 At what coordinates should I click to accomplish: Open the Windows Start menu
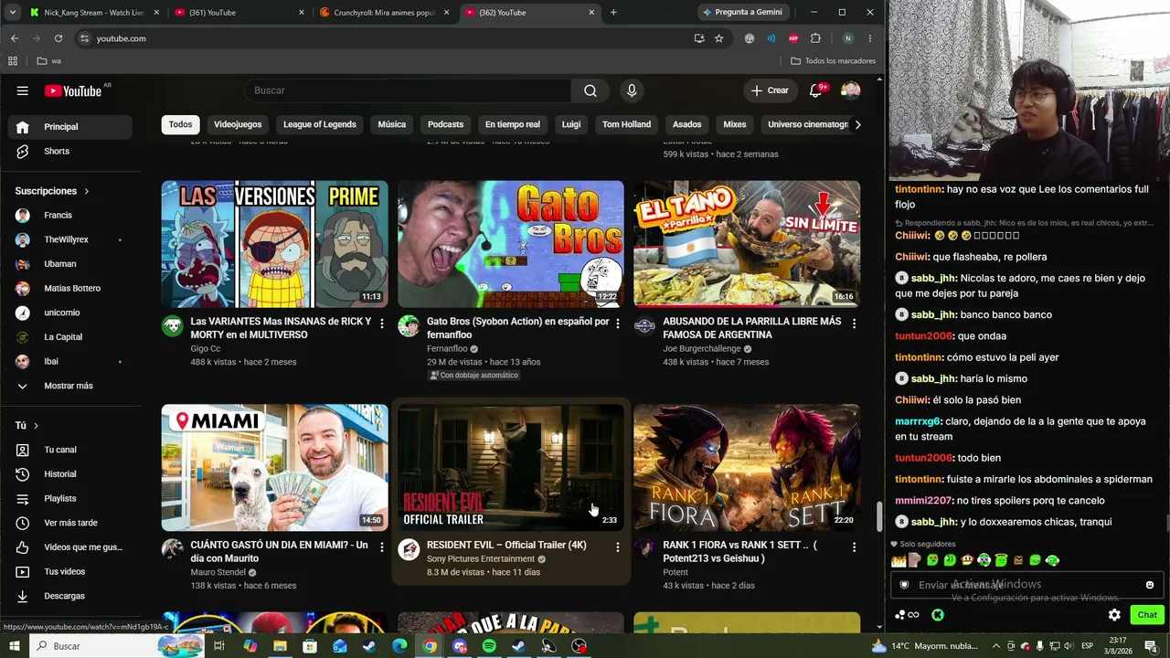tap(15, 646)
